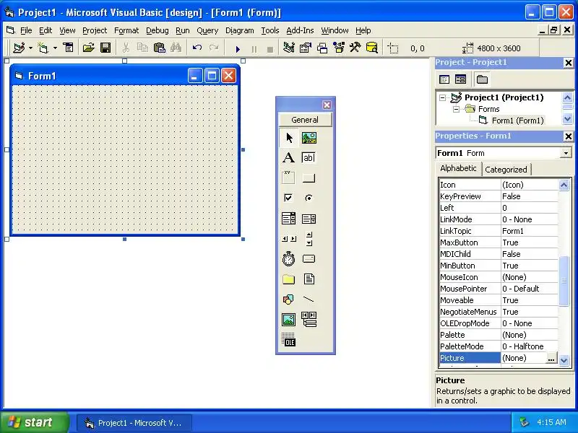This screenshot has width=578, height=433.
Task: Select the Pointer tool in toolbox
Action: pyautogui.click(x=288, y=138)
